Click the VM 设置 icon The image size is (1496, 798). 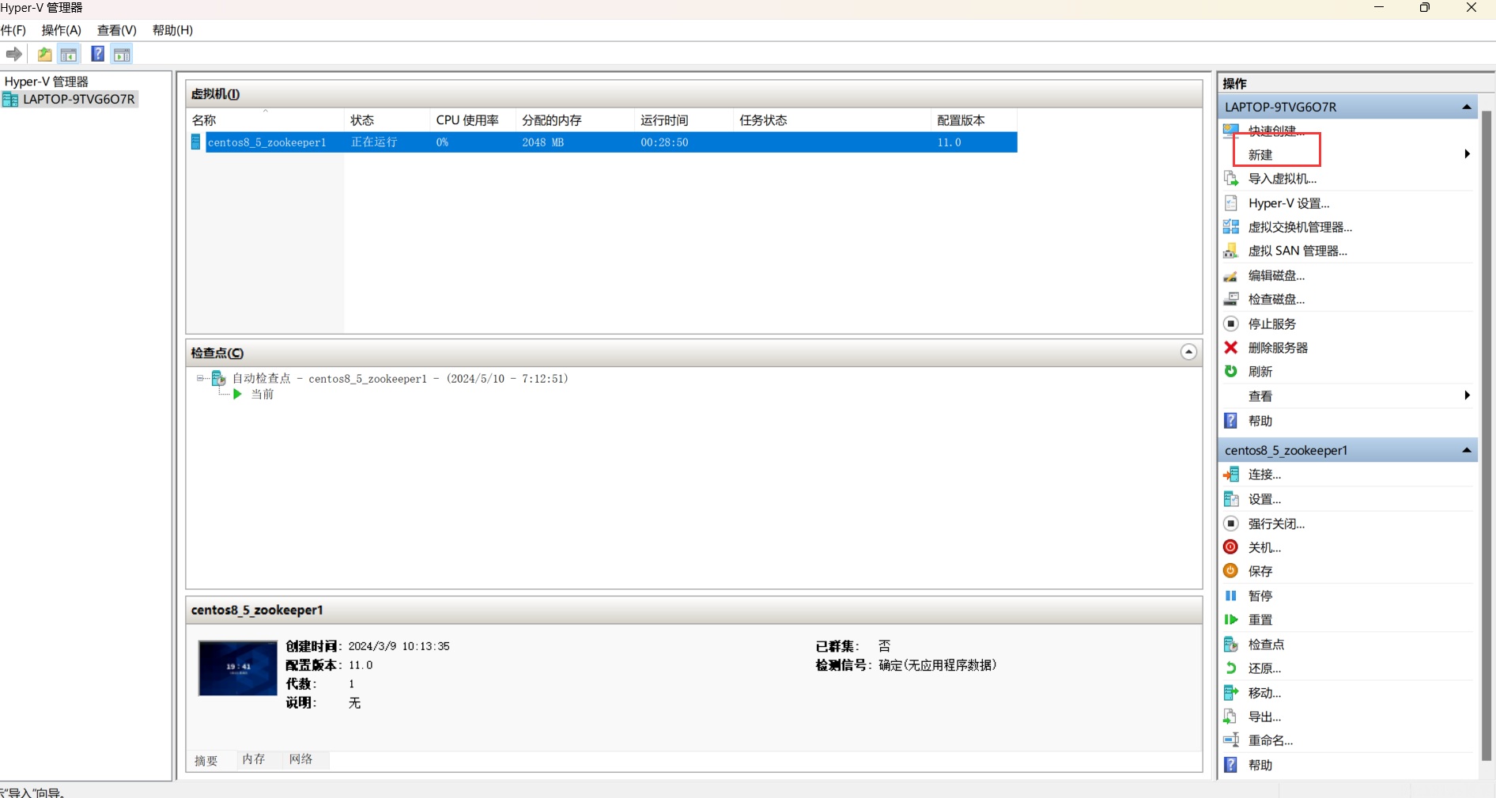tap(1231, 499)
